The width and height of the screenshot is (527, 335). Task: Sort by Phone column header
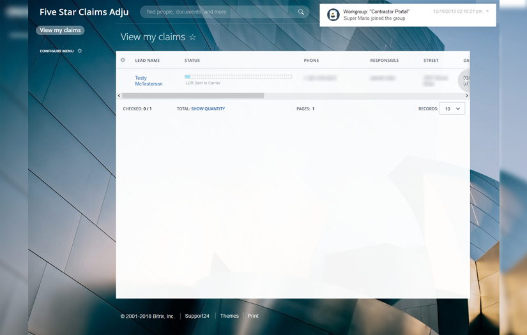click(x=311, y=61)
